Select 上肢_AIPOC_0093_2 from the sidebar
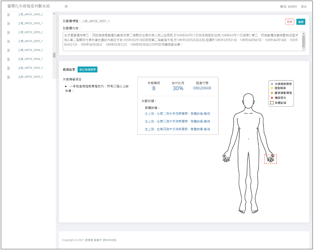This screenshot has width=314, height=251. pyautogui.click(x=30, y=77)
